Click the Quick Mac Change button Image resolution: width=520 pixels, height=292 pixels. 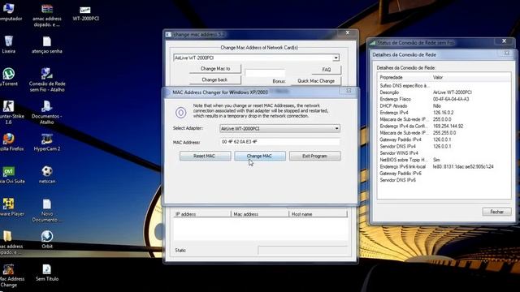click(x=316, y=81)
